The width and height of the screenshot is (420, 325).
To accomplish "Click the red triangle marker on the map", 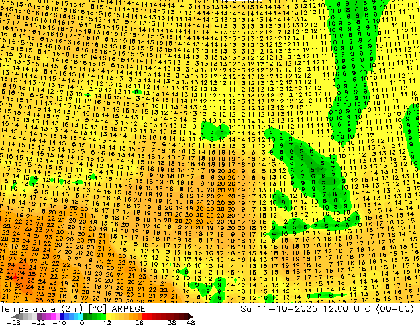I will pos(15,276).
